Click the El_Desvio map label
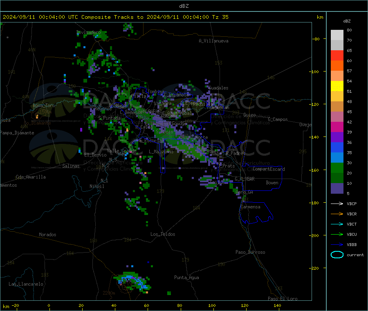The image size is (368, 311). coord(95,155)
